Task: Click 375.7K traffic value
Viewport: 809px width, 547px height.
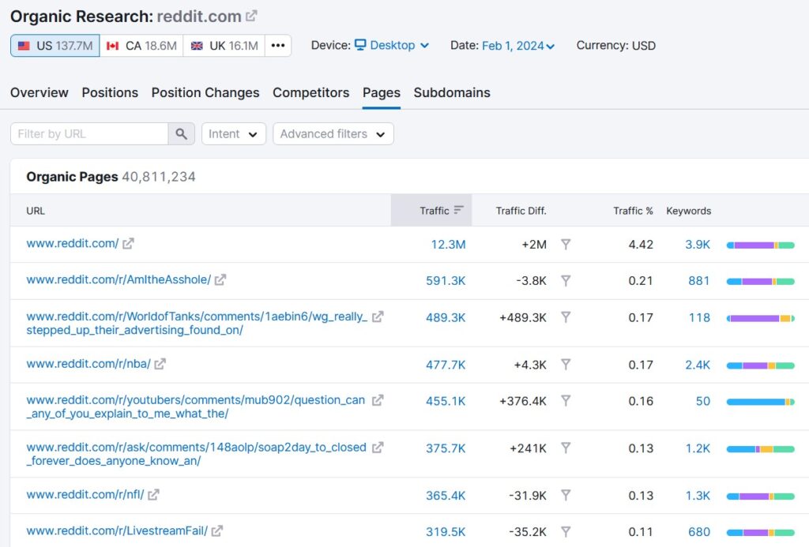Action: [446, 448]
